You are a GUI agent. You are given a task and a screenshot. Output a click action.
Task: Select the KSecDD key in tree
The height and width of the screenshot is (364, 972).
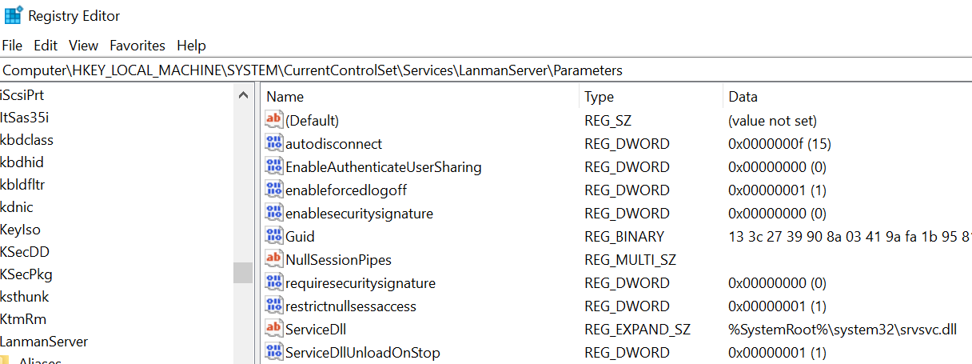pyautogui.click(x=25, y=251)
